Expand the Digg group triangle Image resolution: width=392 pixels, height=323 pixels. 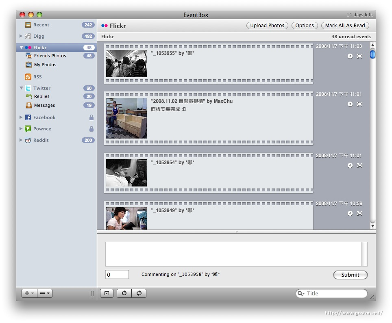click(x=21, y=36)
